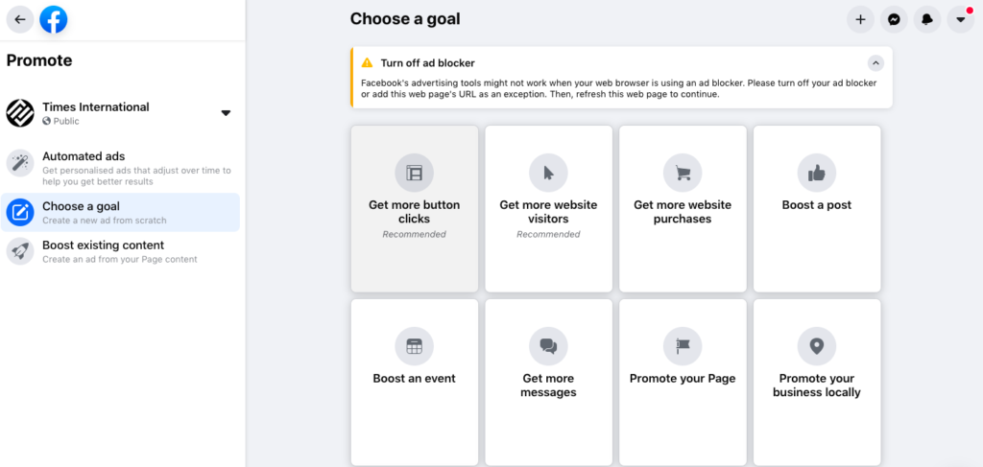Click the shopping cart website purchases icon
Viewport: 983px width, 467px height.
(x=683, y=173)
